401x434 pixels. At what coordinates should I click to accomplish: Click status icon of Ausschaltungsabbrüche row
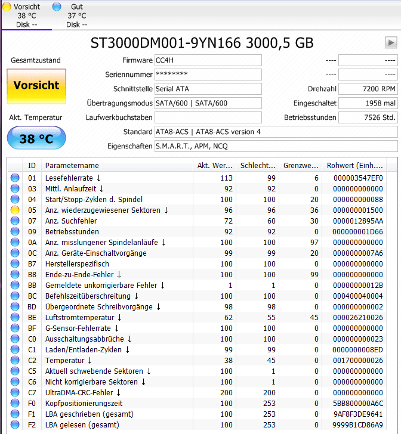pos(15,339)
